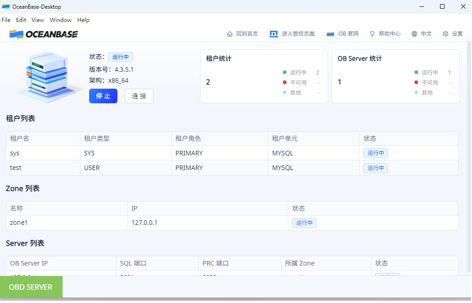Click version number 4.3.5.1
This screenshot has width=472, height=303.
coord(124,69)
